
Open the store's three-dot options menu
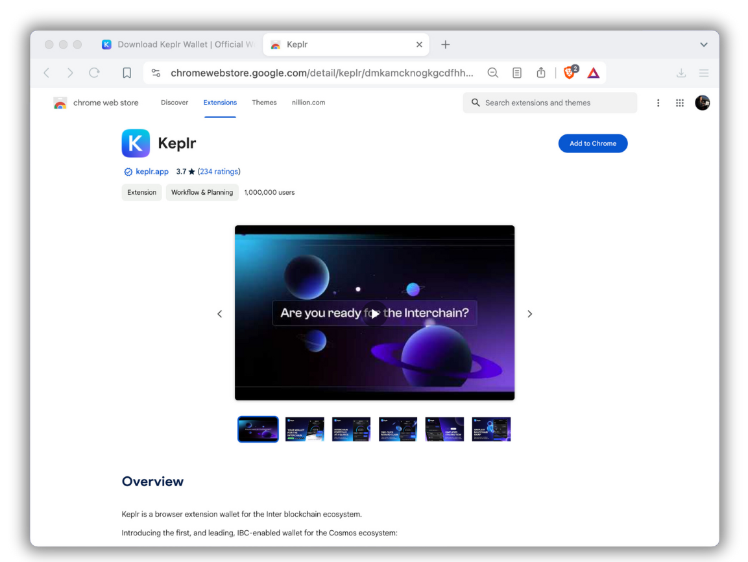(x=658, y=103)
